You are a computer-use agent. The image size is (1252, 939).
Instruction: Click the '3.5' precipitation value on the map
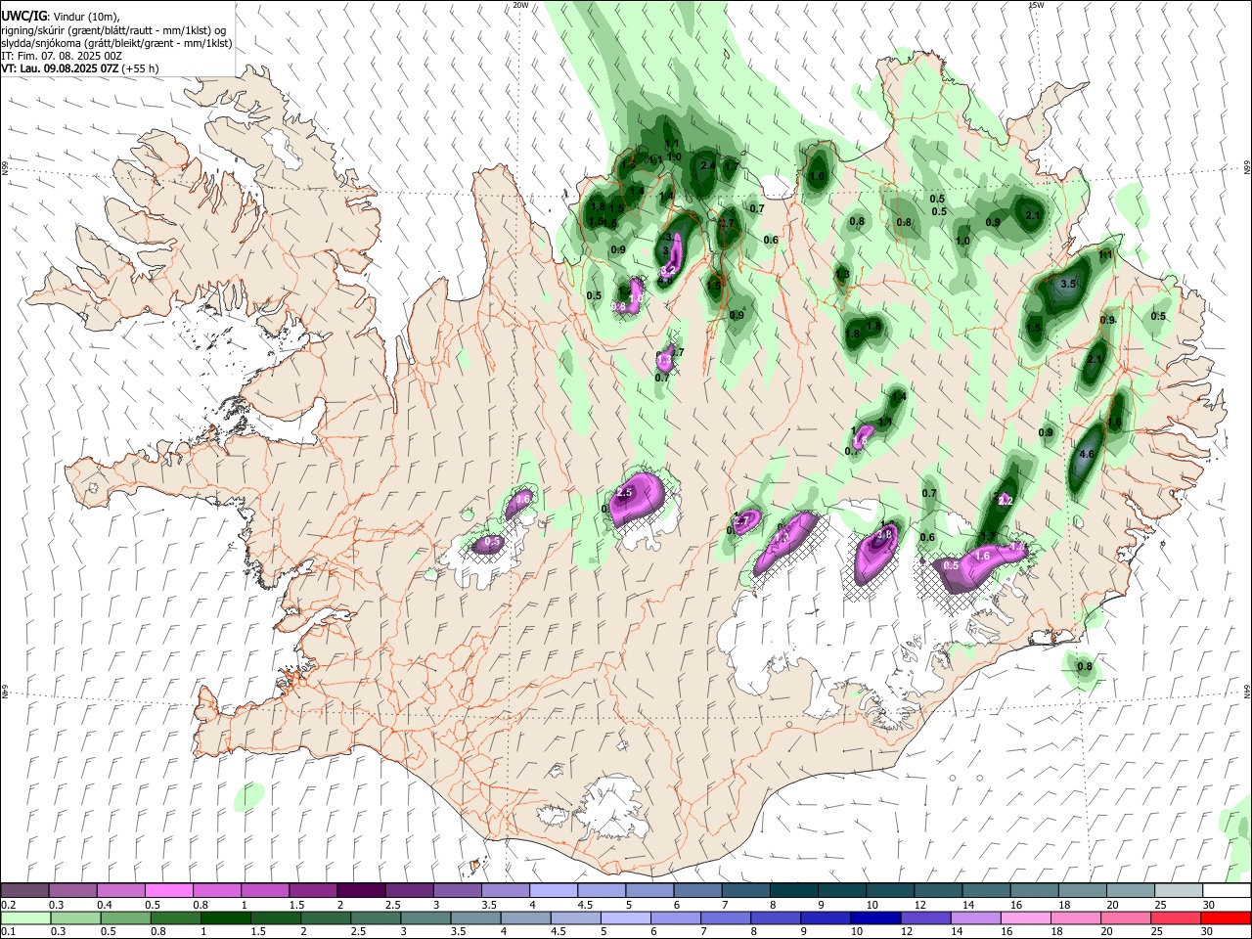pyautogui.click(x=1068, y=284)
